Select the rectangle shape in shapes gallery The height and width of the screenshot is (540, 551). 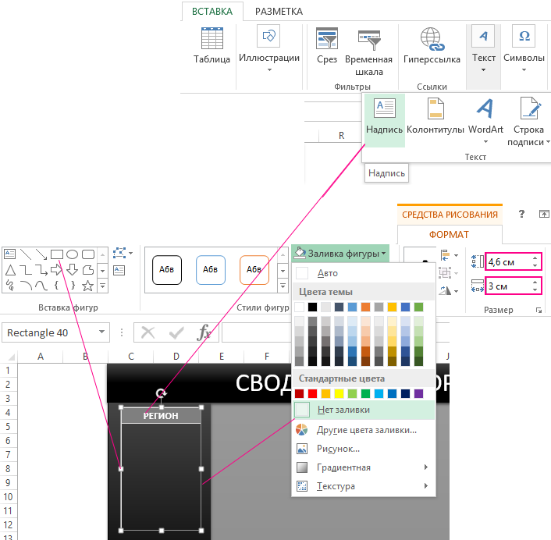[x=56, y=254]
